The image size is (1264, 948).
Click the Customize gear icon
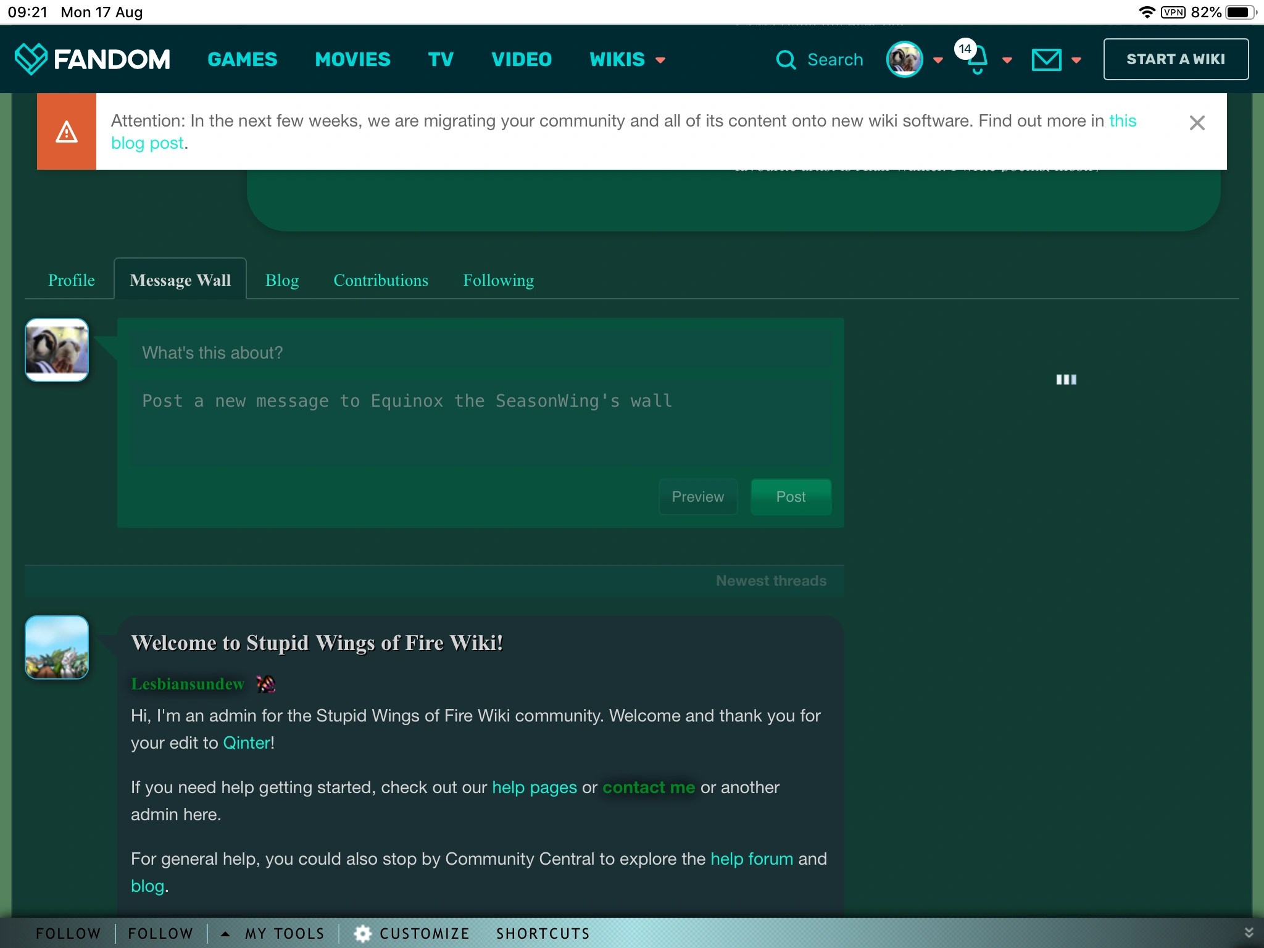(x=363, y=933)
